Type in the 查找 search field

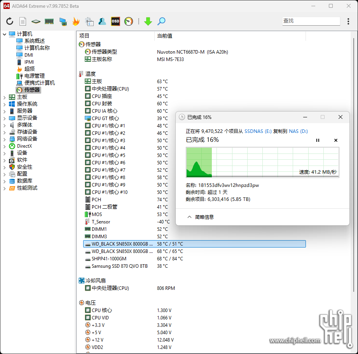point(311,21)
